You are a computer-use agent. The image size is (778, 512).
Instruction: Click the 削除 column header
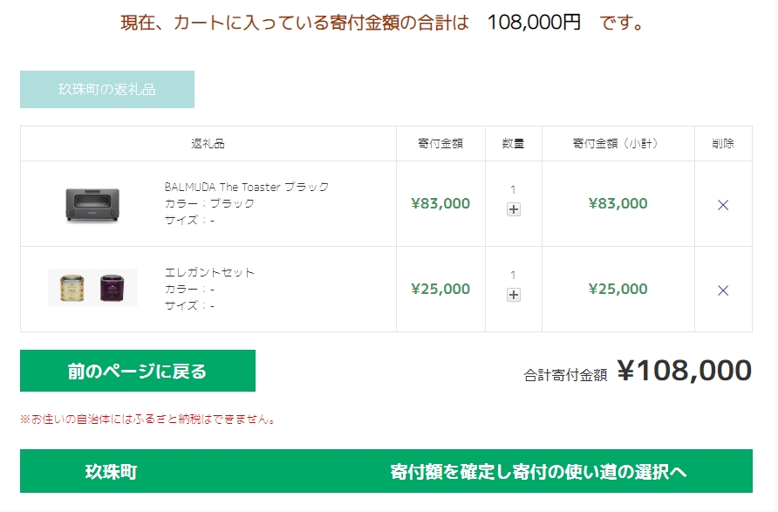(722, 144)
